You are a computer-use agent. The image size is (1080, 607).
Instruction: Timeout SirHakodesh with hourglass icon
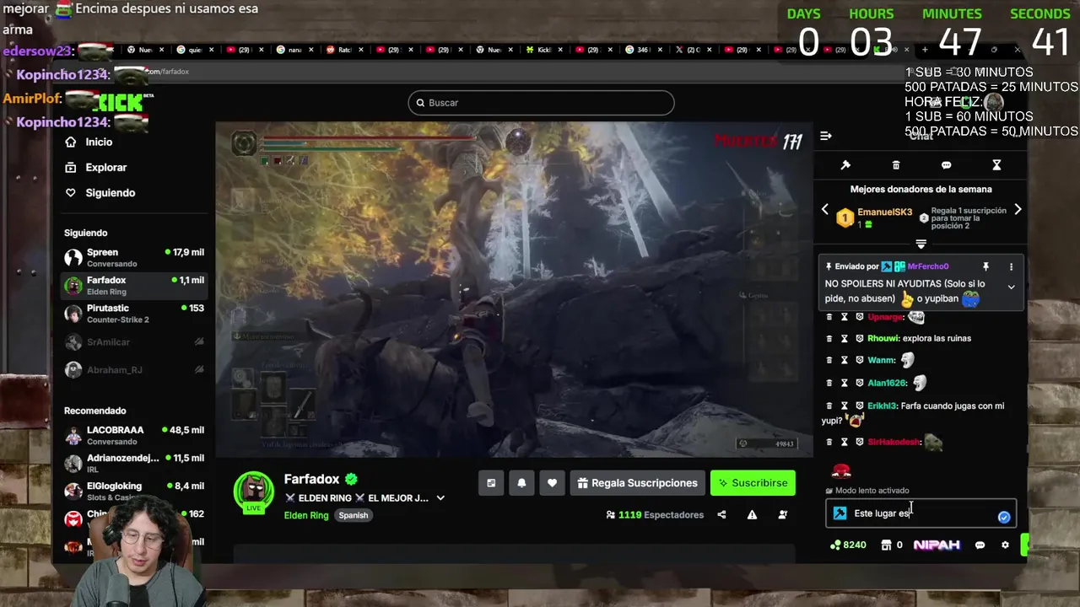click(844, 442)
